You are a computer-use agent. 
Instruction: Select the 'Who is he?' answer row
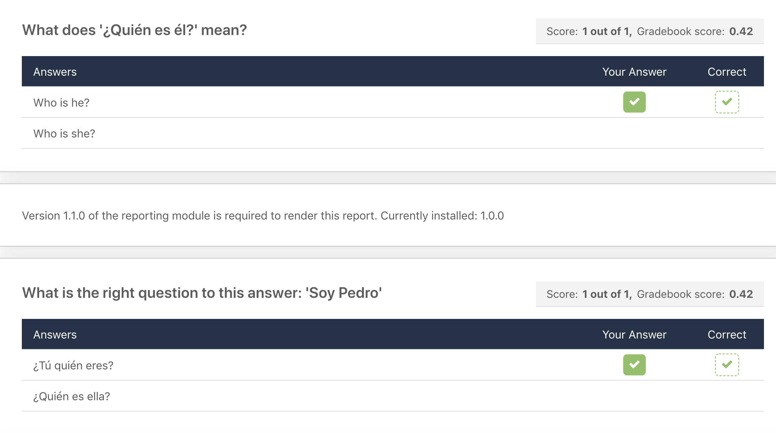tap(393, 102)
